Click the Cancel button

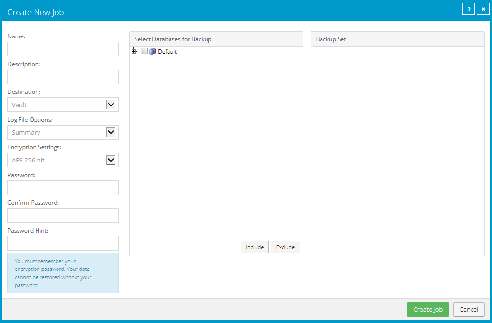[468, 309]
